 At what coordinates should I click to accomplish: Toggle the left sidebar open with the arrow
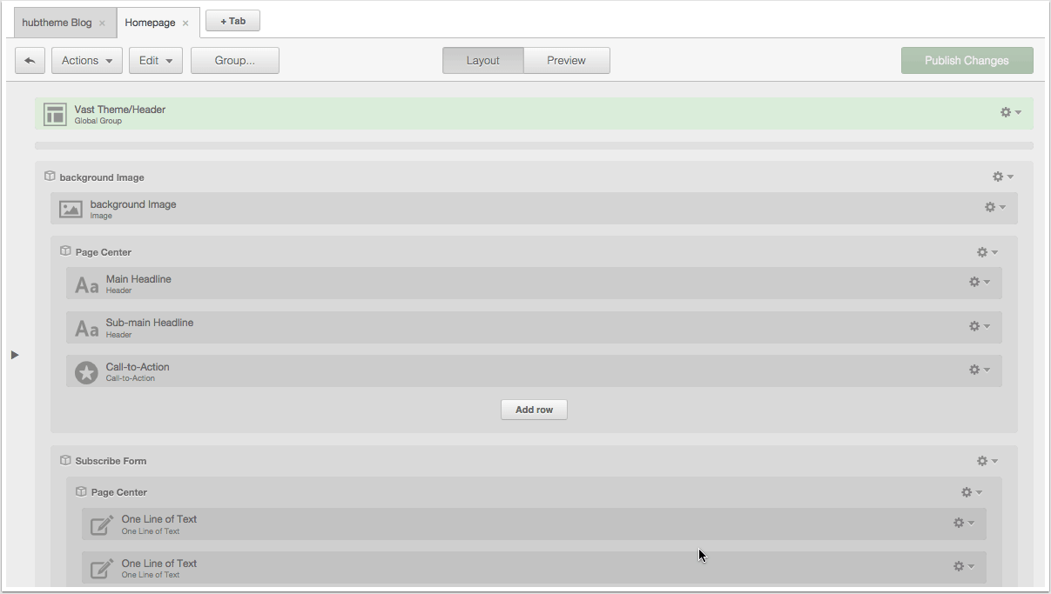click(15, 354)
